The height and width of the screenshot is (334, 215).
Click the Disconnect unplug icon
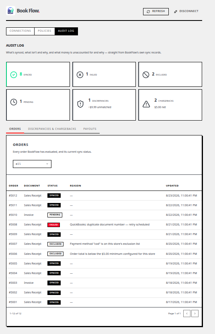176,12
